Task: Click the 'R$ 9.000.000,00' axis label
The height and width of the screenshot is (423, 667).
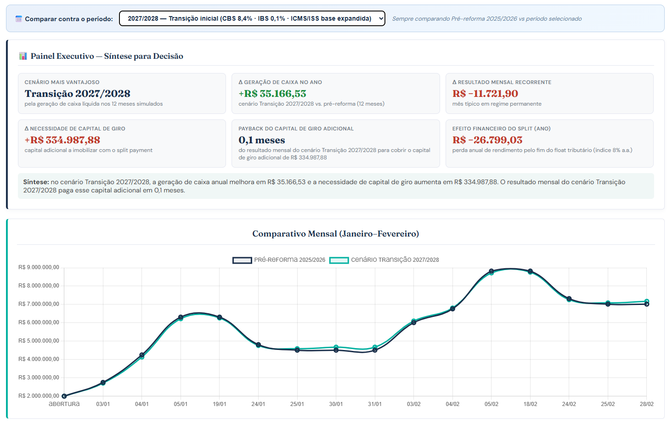Action: (x=39, y=267)
